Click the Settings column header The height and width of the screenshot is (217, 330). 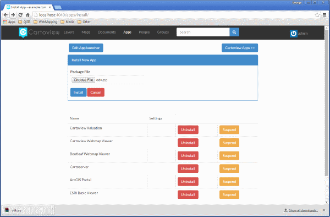(x=156, y=118)
